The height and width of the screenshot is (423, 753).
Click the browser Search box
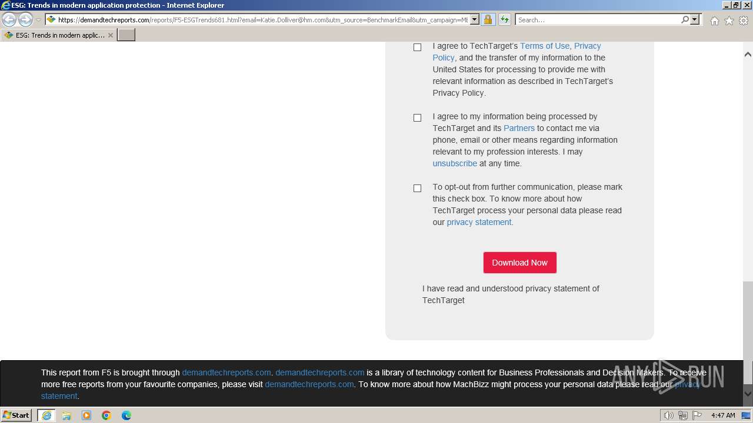598,20
